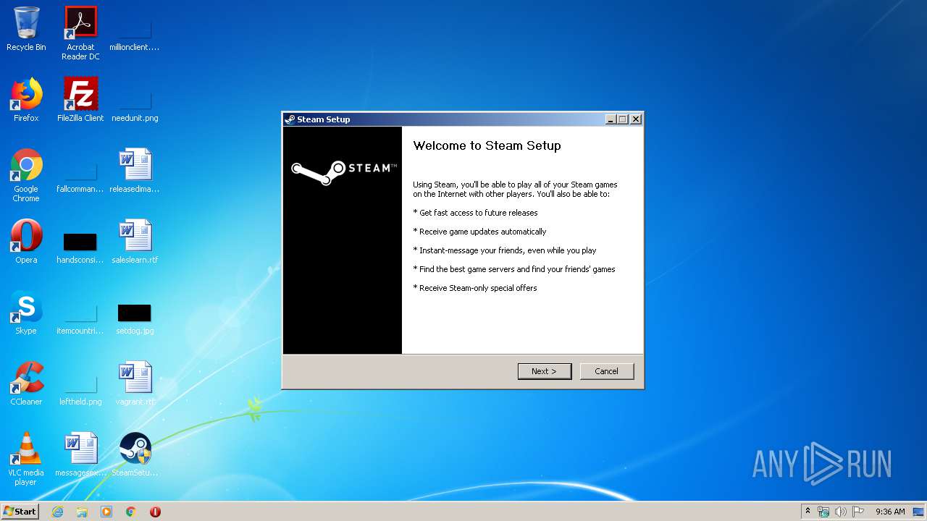Launch Internet Explorer from taskbar

tap(57, 512)
